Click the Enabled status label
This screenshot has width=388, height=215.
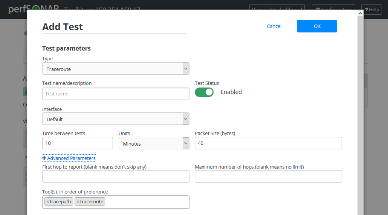(231, 92)
